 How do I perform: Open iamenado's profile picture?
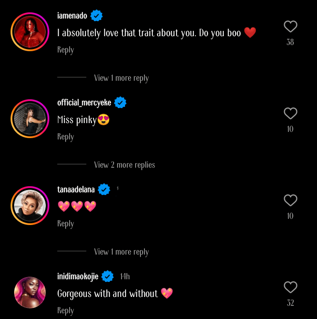click(30, 31)
